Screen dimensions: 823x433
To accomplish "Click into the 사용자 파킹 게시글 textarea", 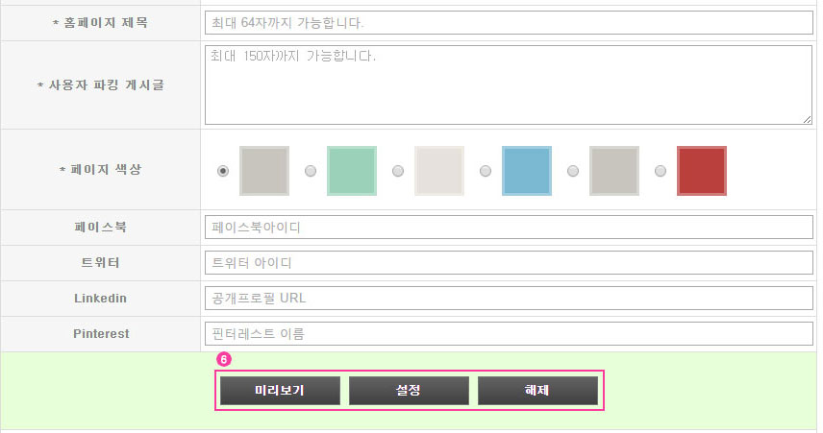I will tap(509, 84).
